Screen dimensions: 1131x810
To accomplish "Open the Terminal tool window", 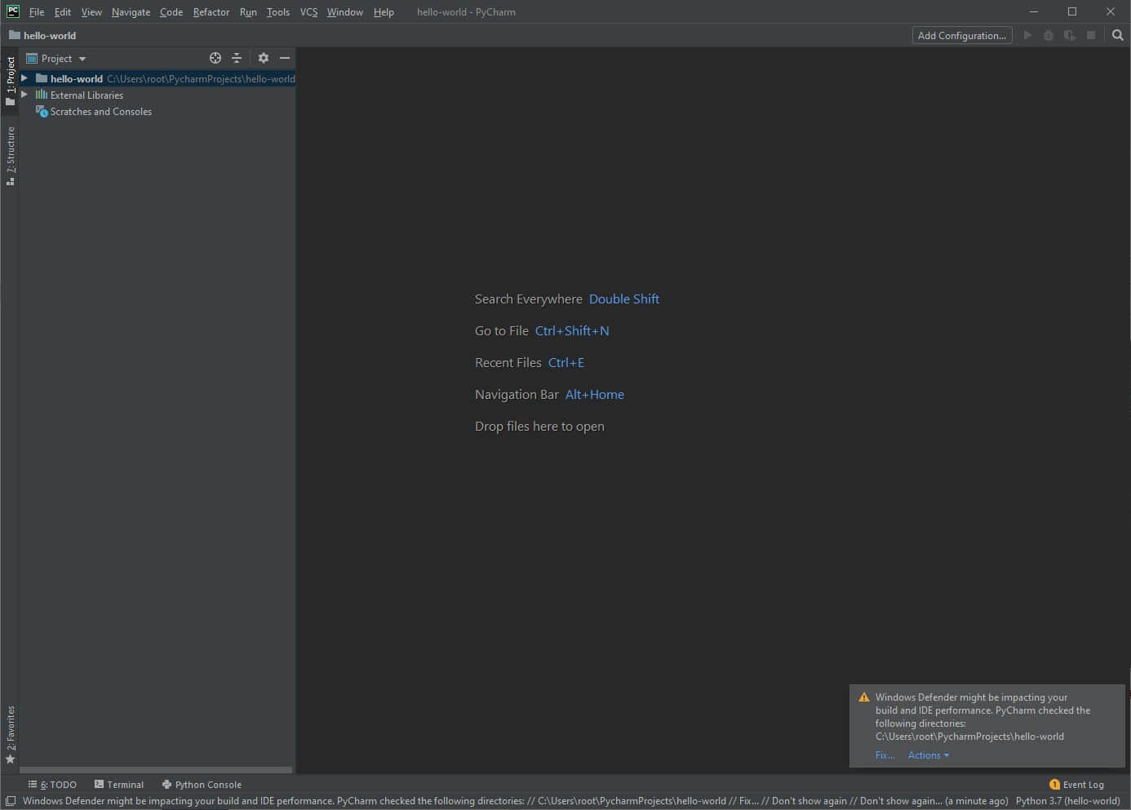I will (119, 784).
